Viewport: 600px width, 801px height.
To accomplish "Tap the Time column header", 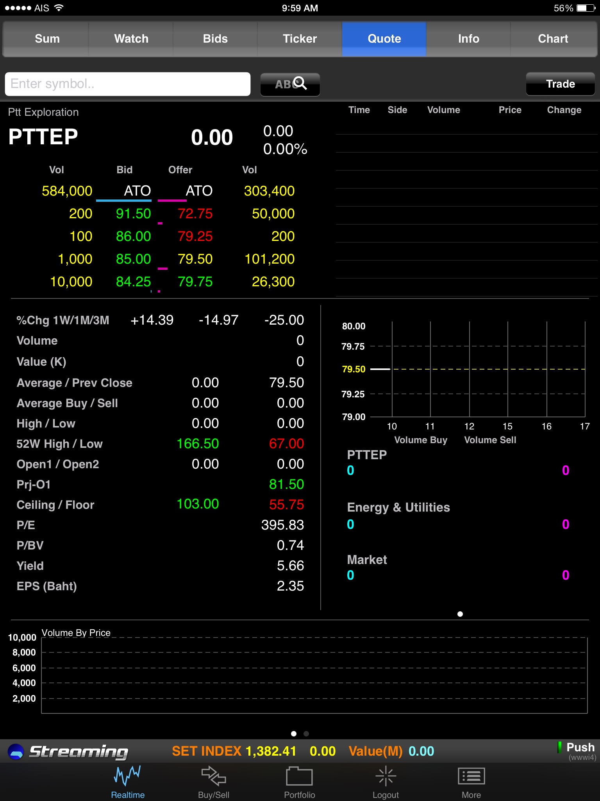I will click(359, 110).
